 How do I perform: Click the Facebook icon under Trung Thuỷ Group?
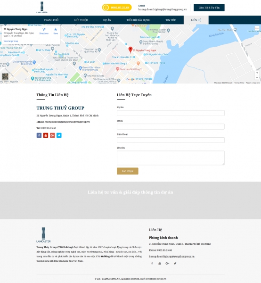pos(39,135)
